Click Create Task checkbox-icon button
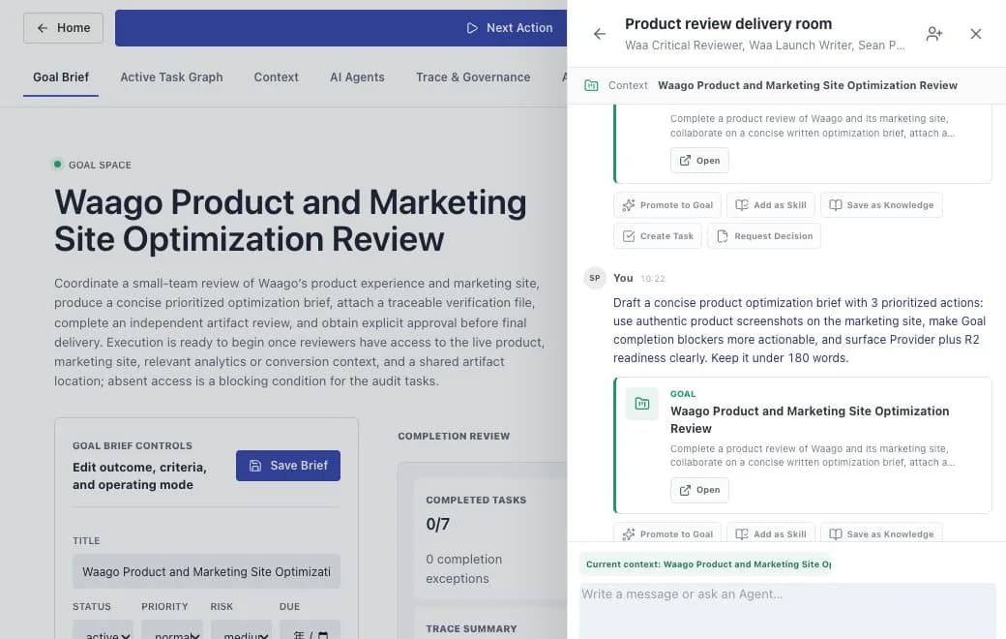 (x=658, y=235)
